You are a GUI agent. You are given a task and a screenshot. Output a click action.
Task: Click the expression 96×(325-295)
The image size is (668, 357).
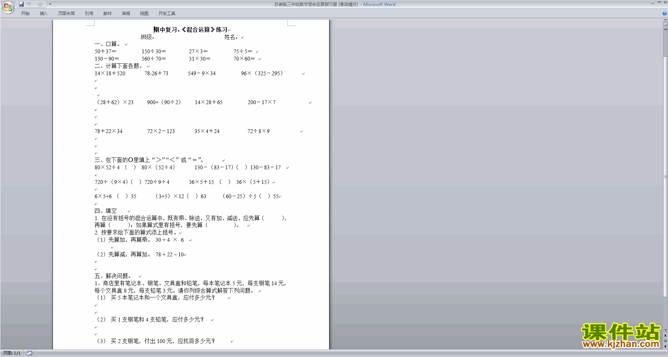(262, 73)
